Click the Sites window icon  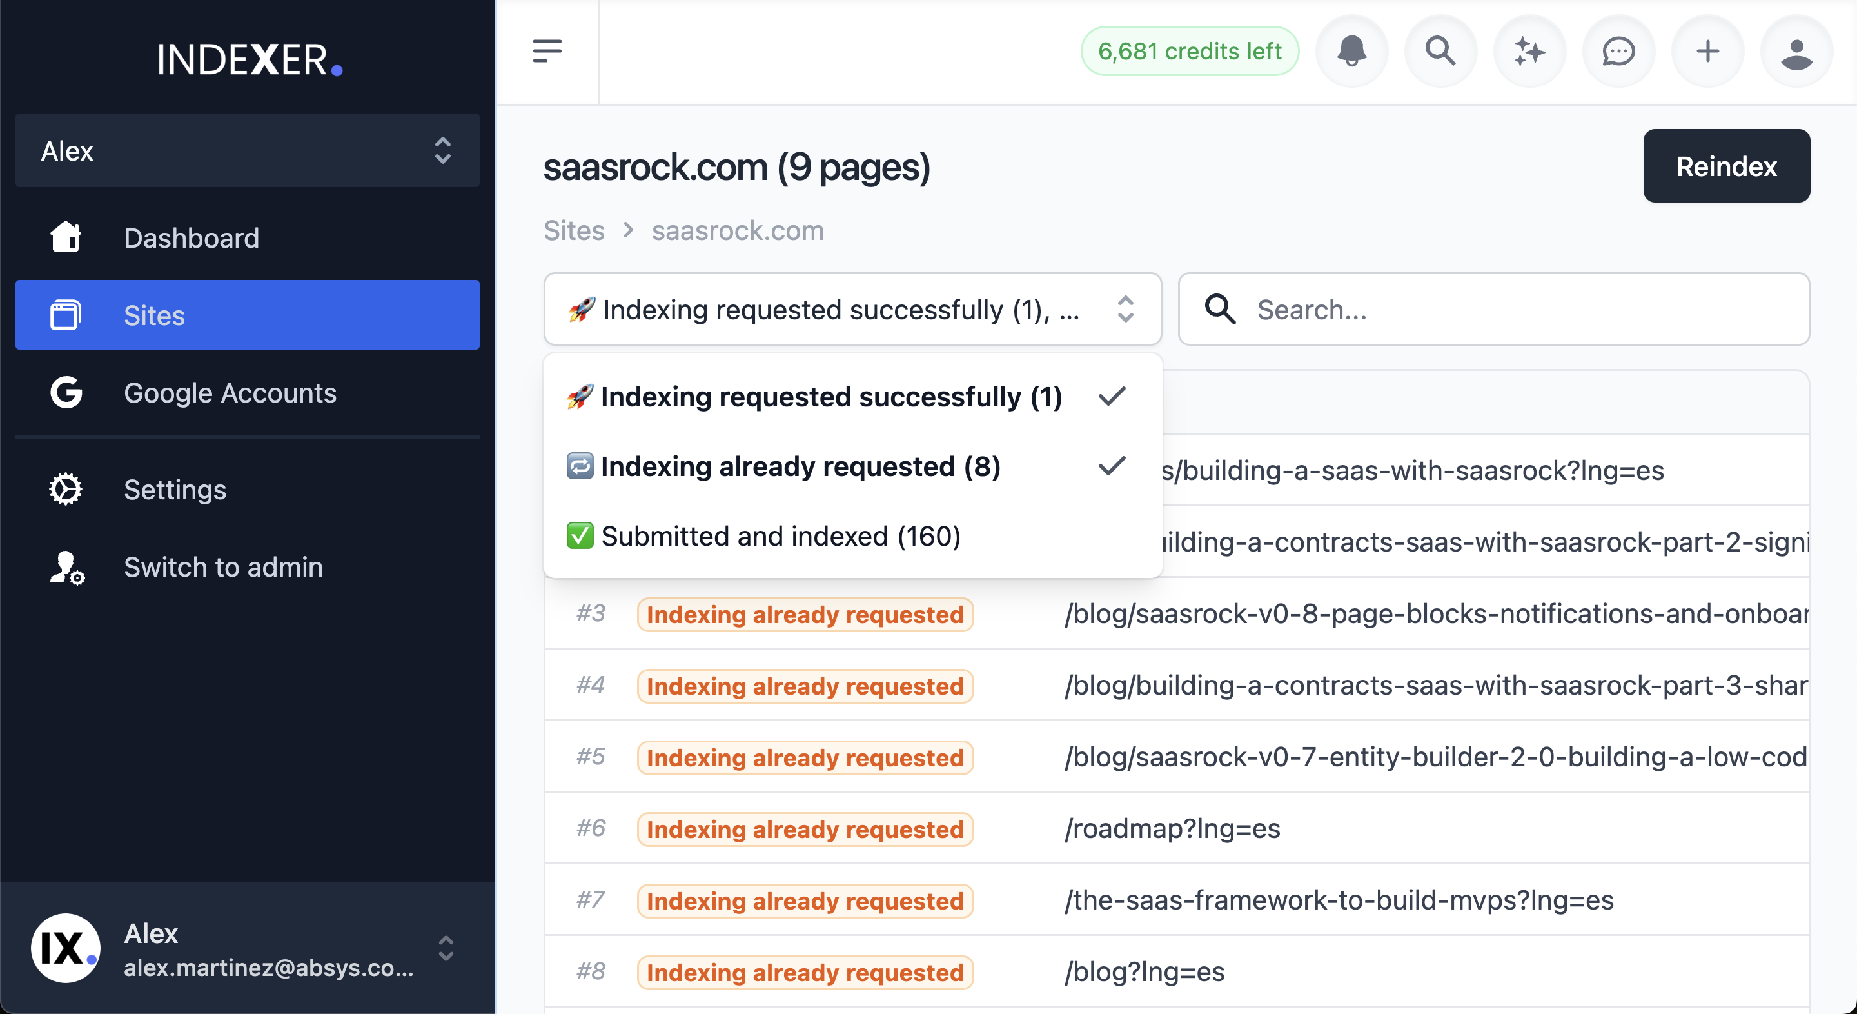tap(66, 315)
